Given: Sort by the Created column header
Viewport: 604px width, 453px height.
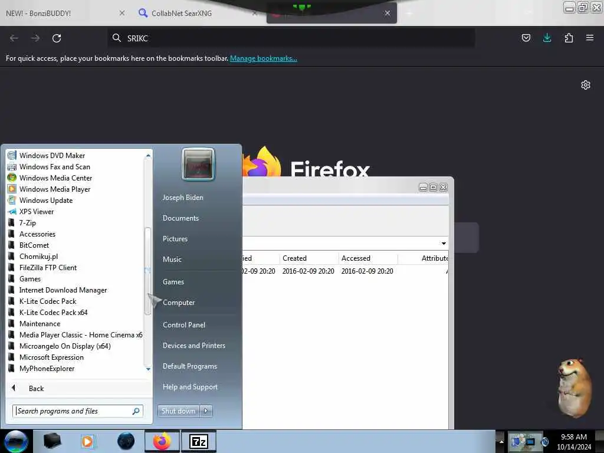Looking at the screenshot, I should [x=309, y=258].
